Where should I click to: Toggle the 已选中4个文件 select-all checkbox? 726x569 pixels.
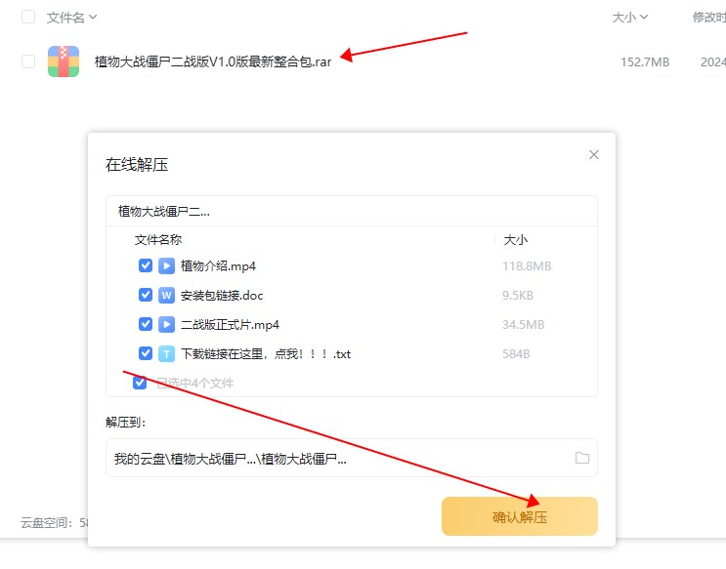(140, 383)
